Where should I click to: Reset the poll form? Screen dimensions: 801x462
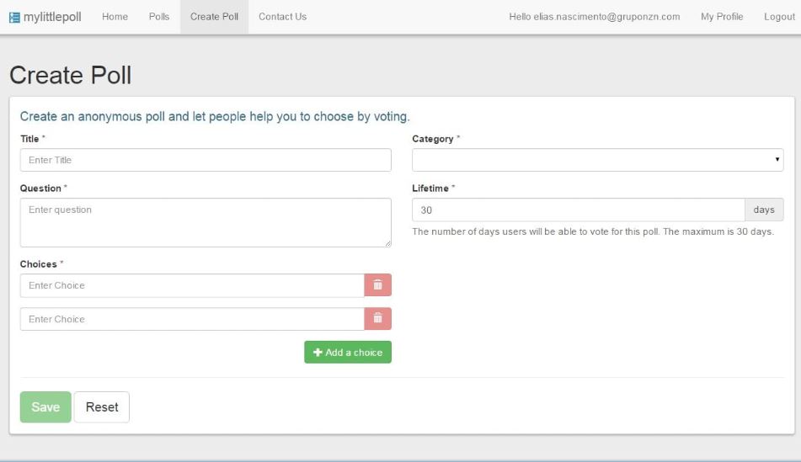102,406
